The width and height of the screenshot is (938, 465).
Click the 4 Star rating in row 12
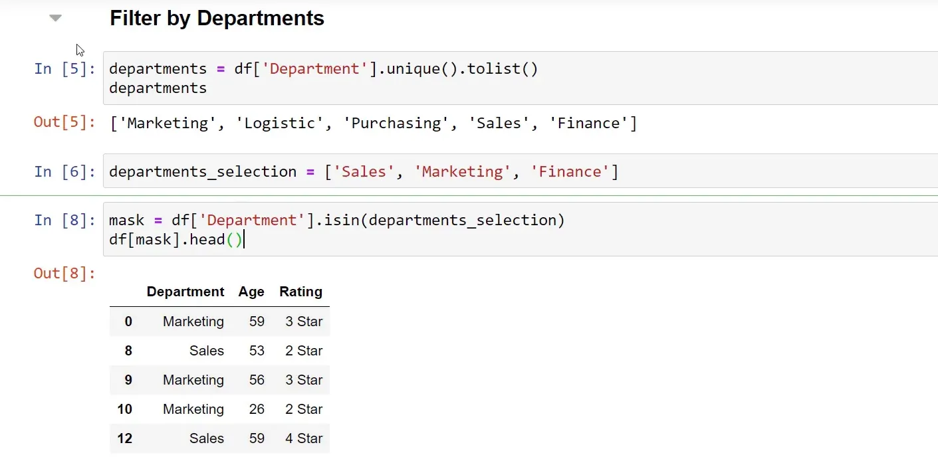point(303,438)
